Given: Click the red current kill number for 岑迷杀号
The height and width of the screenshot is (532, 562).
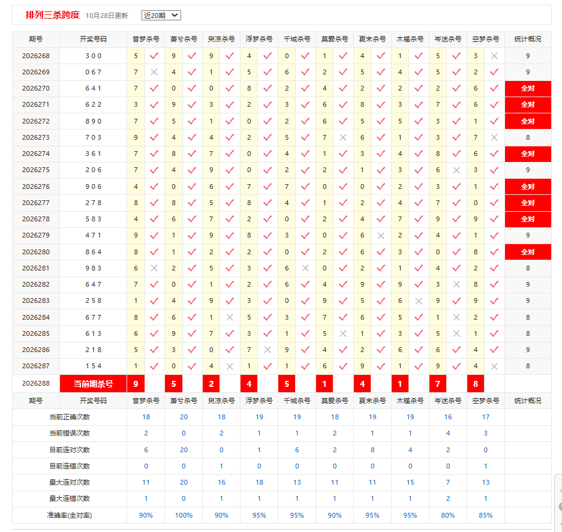Looking at the screenshot, I should click(438, 384).
